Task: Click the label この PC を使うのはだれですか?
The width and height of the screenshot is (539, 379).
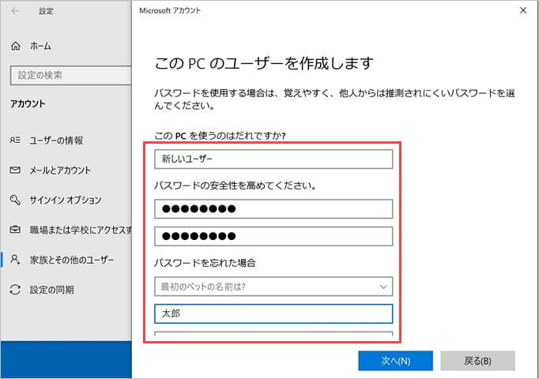Action: (x=220, y=136)
